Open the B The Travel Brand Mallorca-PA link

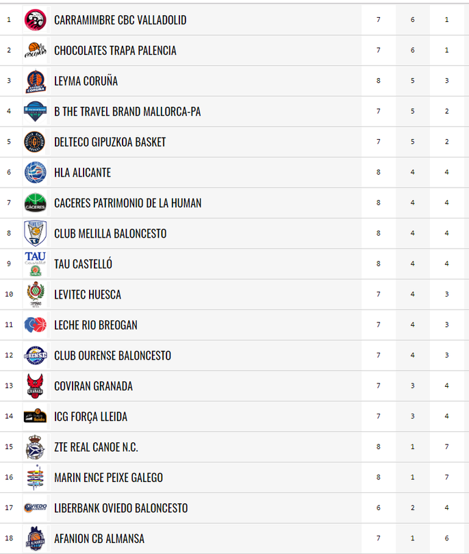127,112
